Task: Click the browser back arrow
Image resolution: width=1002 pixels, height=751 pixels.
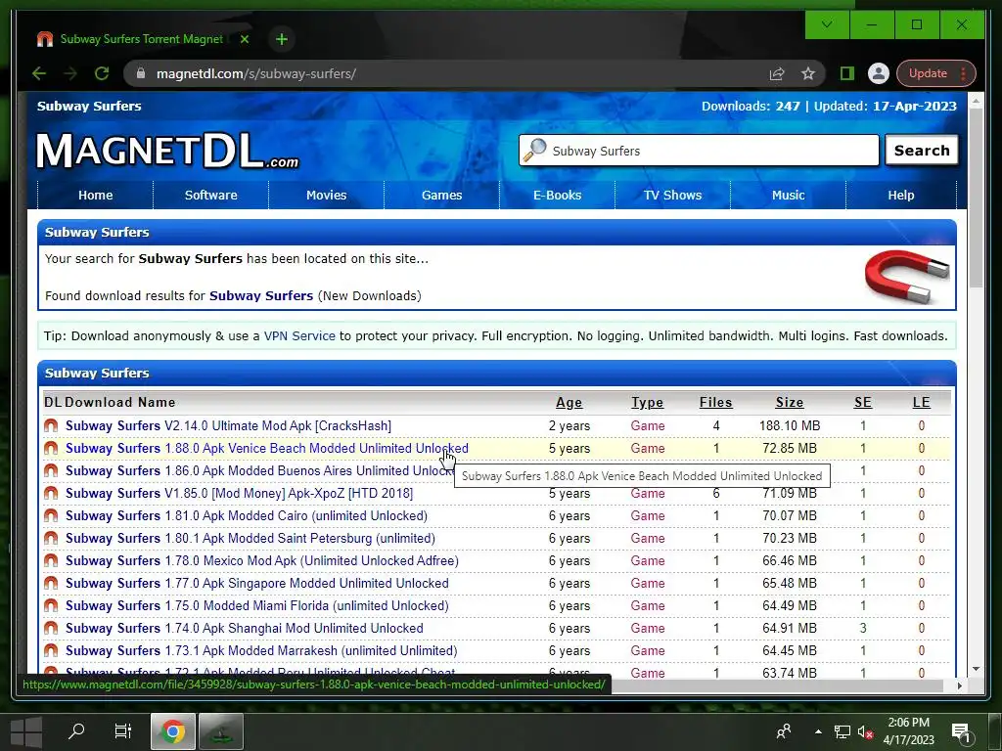Action: pos(39,73)
